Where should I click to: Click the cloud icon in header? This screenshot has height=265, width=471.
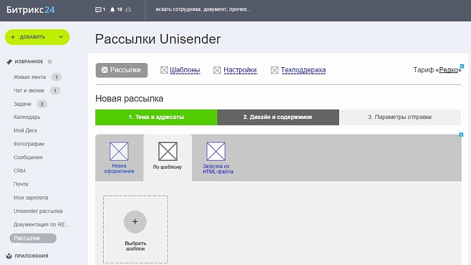129,10
